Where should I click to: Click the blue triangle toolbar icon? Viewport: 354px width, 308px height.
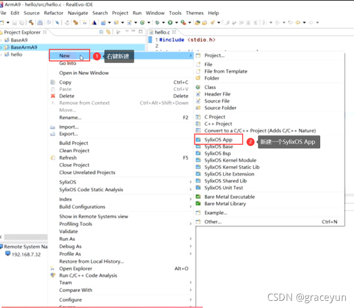coord(94,23)
